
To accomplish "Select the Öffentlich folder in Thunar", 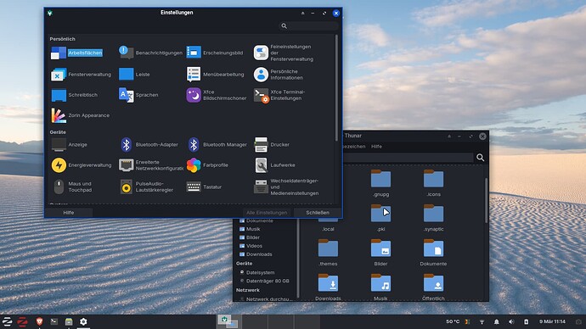I will (433, 287).
